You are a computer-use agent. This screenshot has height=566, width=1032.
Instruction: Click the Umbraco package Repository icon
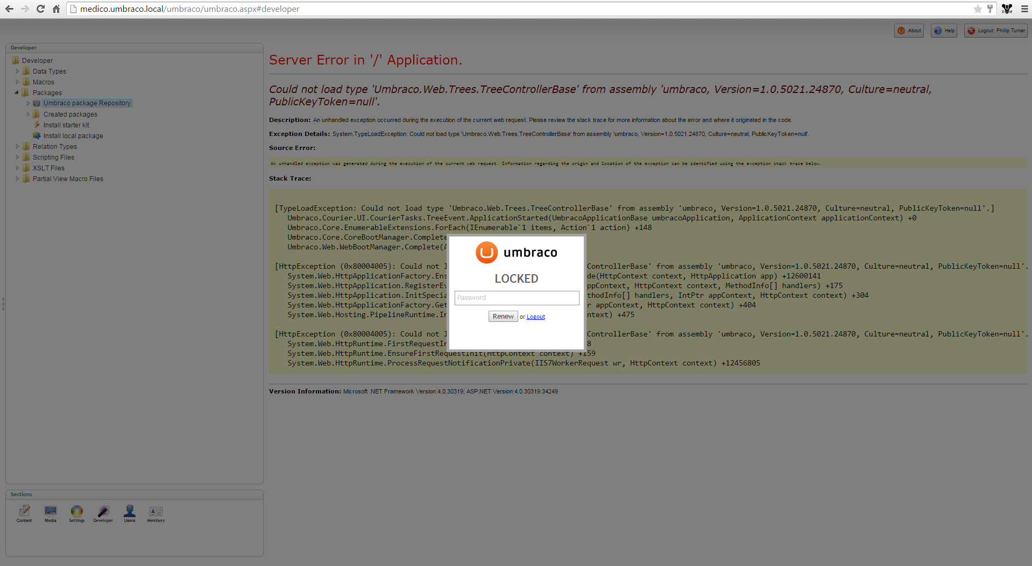(x=37, y=103)
